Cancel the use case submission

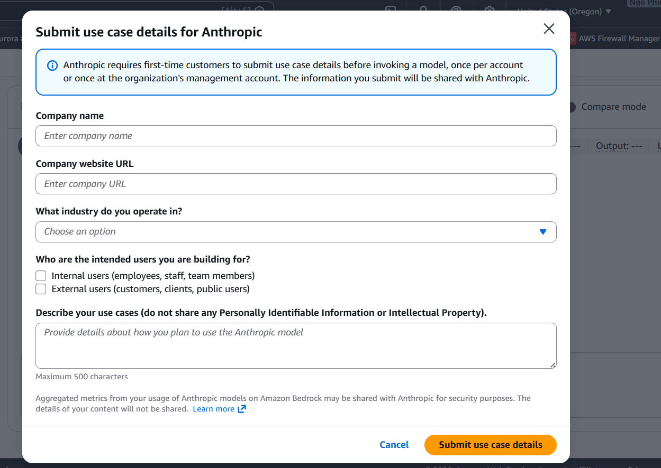point(394,445)
